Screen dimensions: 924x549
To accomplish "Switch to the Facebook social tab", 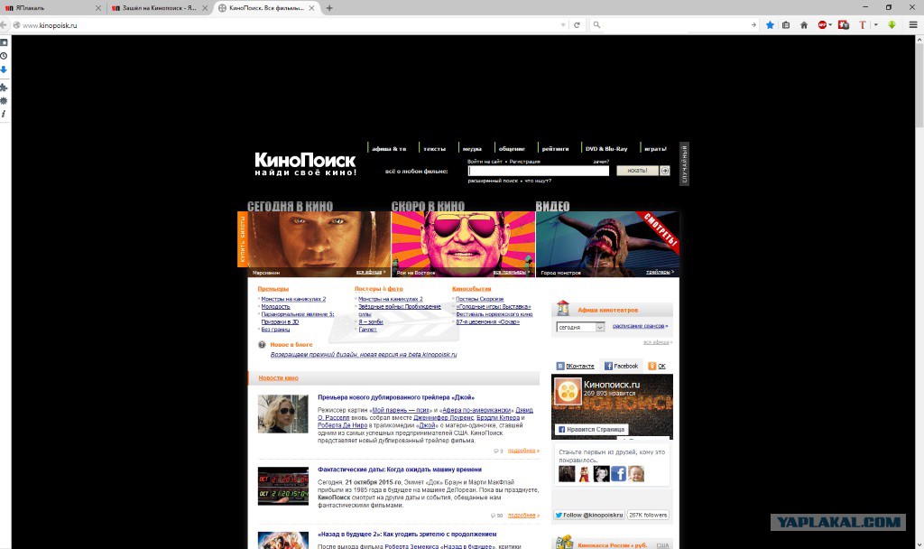I will (x=621, y=366).
